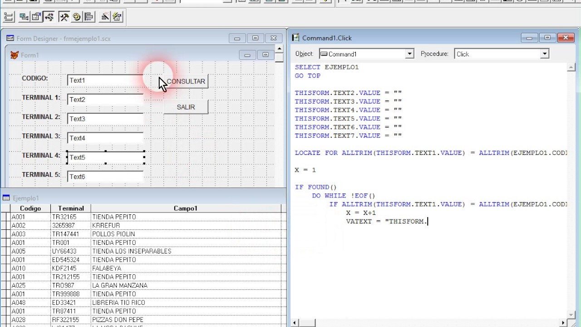Click the TR32165 terminal cell
This screenshot has height=327, width=581.
(x=71, y=217)
